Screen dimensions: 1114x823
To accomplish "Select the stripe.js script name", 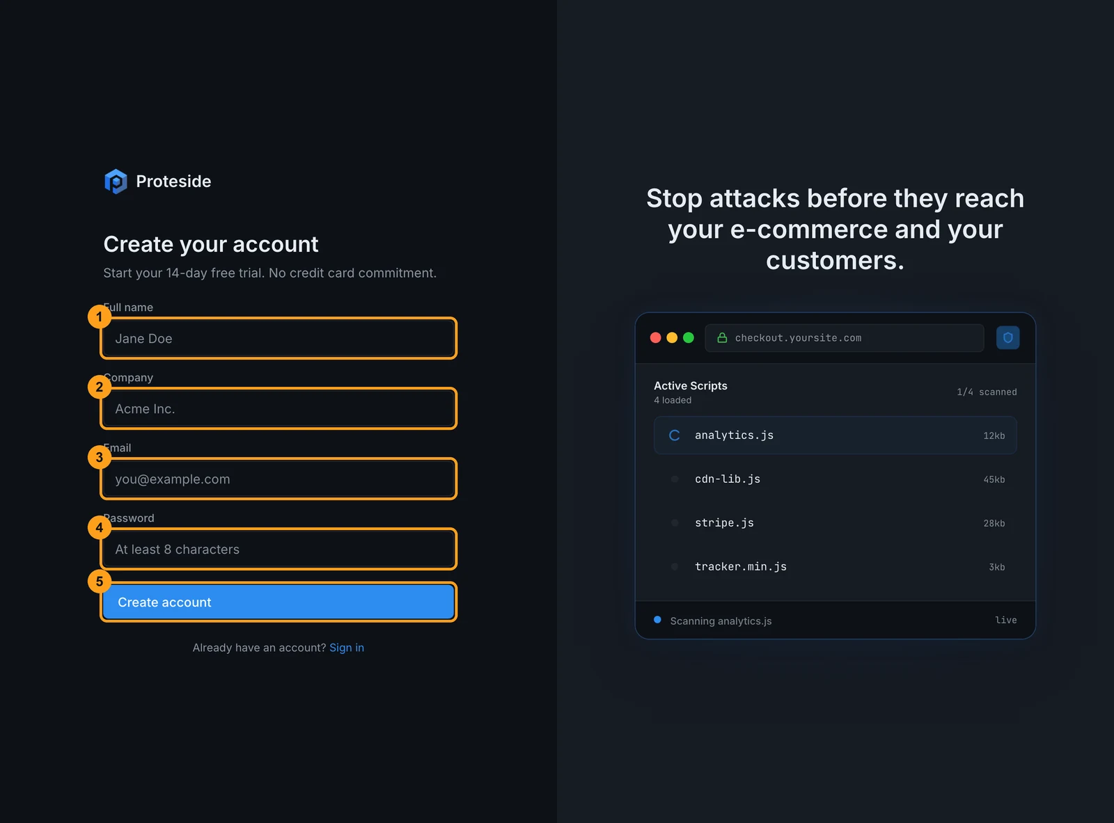I will [724, 523].
